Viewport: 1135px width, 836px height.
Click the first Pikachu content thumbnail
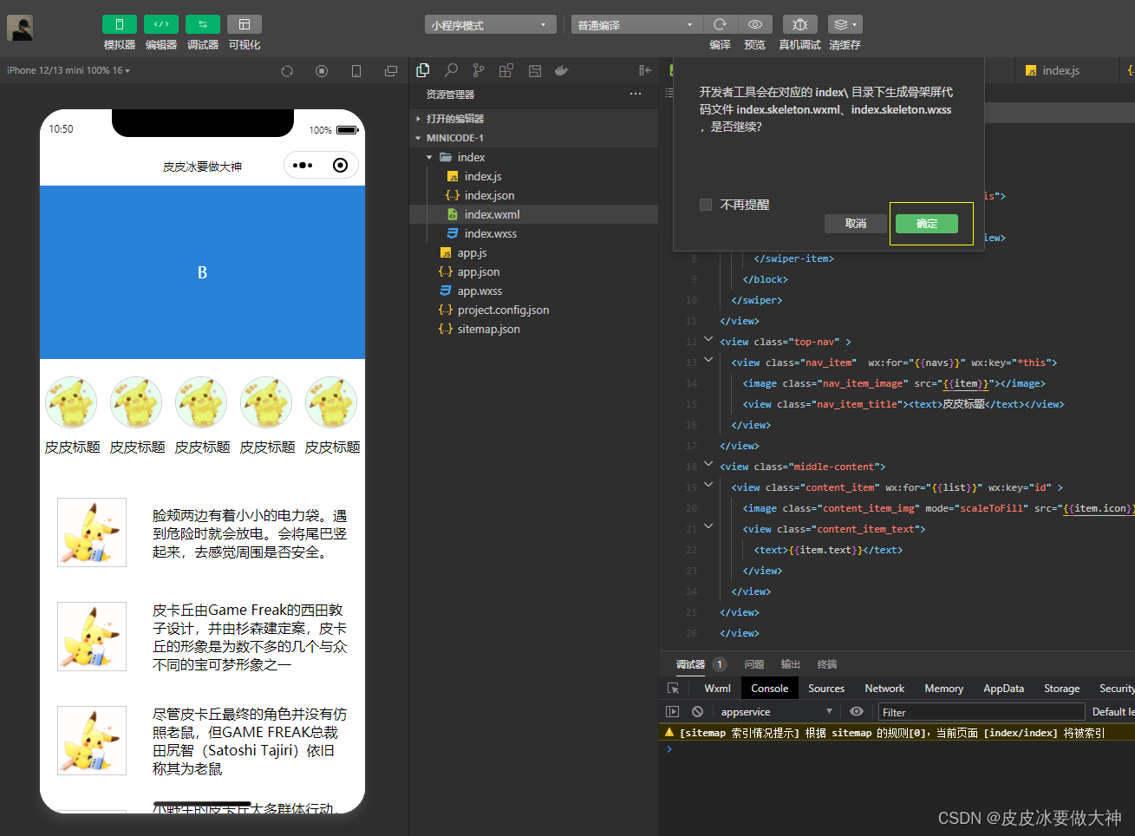(92, 532)
